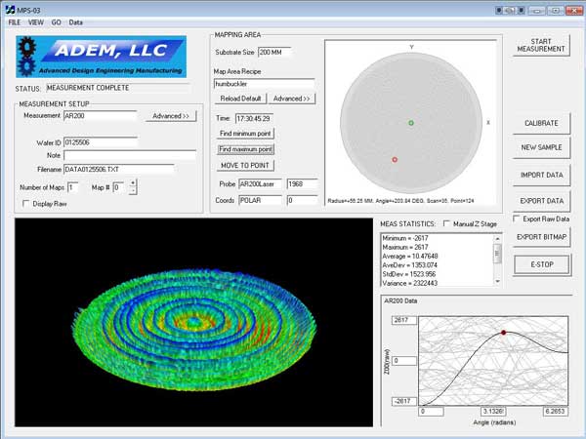Click the chart Y-axis max field 2617

404,320
